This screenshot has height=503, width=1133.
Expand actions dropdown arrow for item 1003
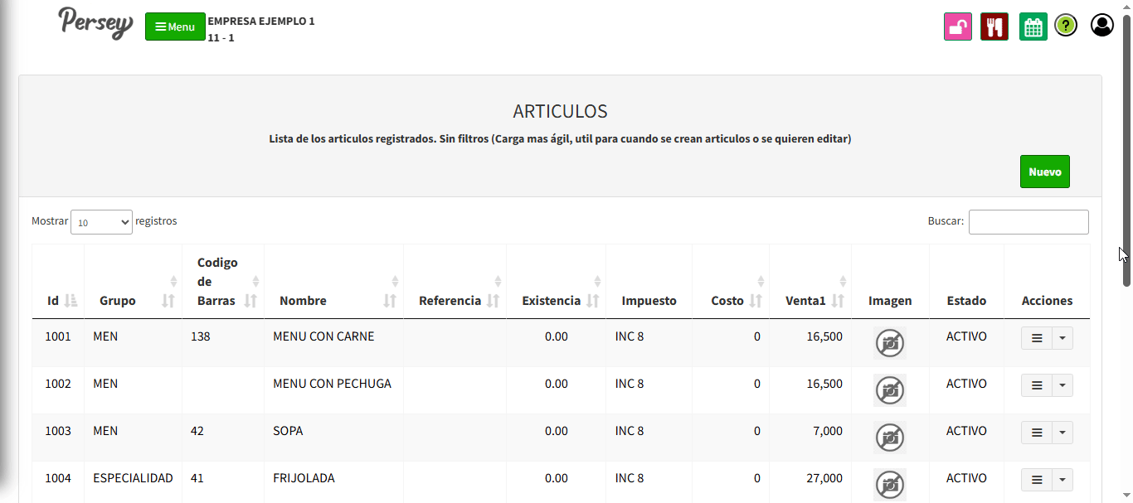pos(1062,433)
